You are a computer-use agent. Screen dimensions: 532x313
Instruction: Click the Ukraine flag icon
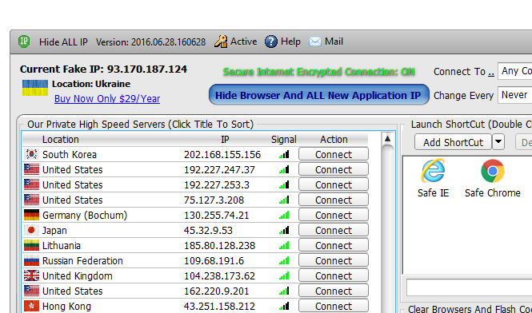35,88
